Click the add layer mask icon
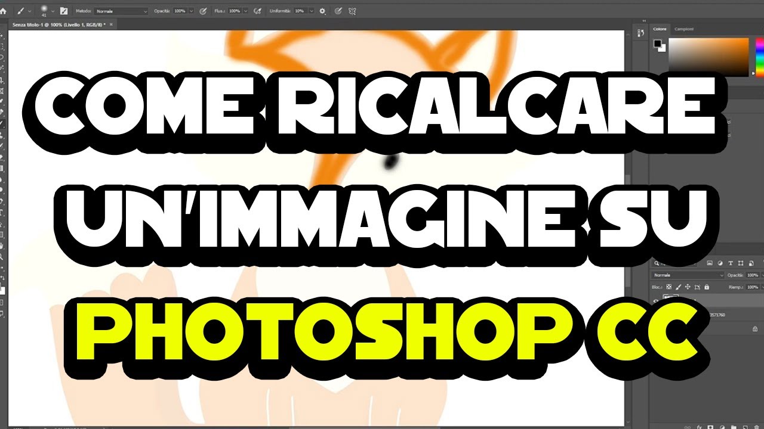The image size is (764, 429). point(710,427)
